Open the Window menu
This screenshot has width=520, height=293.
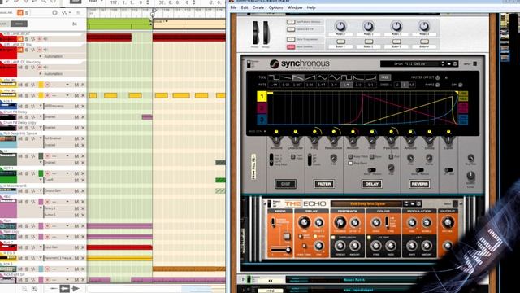295,7
